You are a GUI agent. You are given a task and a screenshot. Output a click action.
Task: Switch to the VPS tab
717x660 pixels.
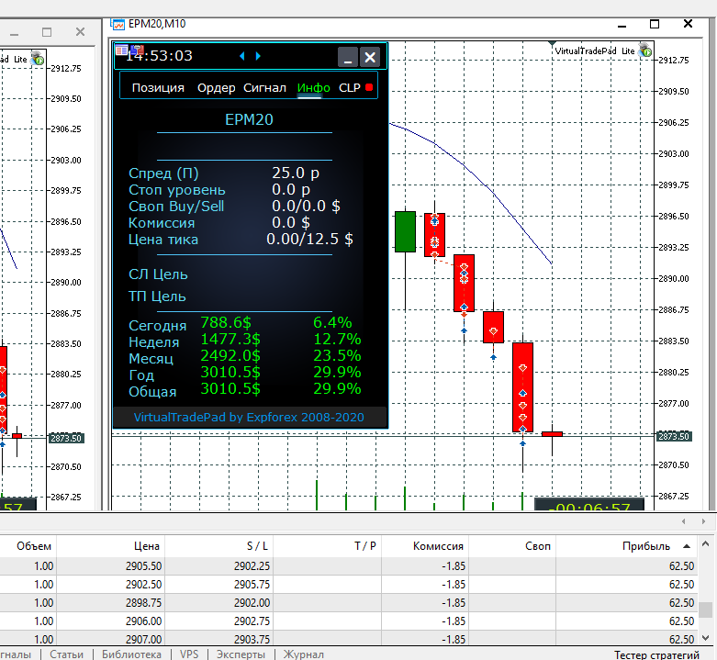pos(189,654)
